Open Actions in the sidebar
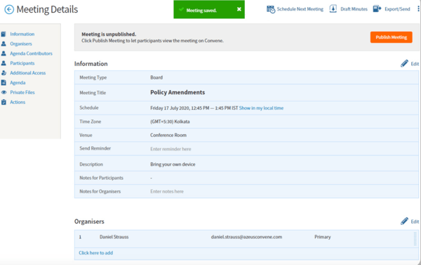The width and height of the screenshot is (421, 265). coord(18,102)
